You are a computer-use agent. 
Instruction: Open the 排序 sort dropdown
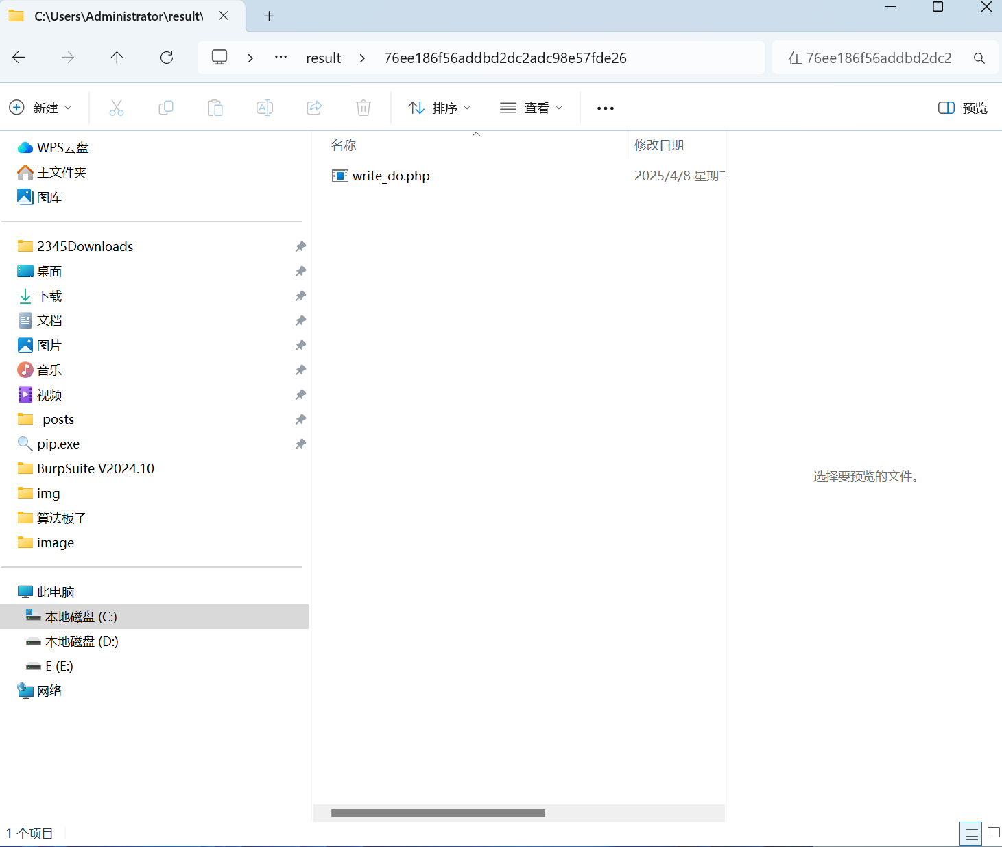pyautogui.click(x=439, y=108)
